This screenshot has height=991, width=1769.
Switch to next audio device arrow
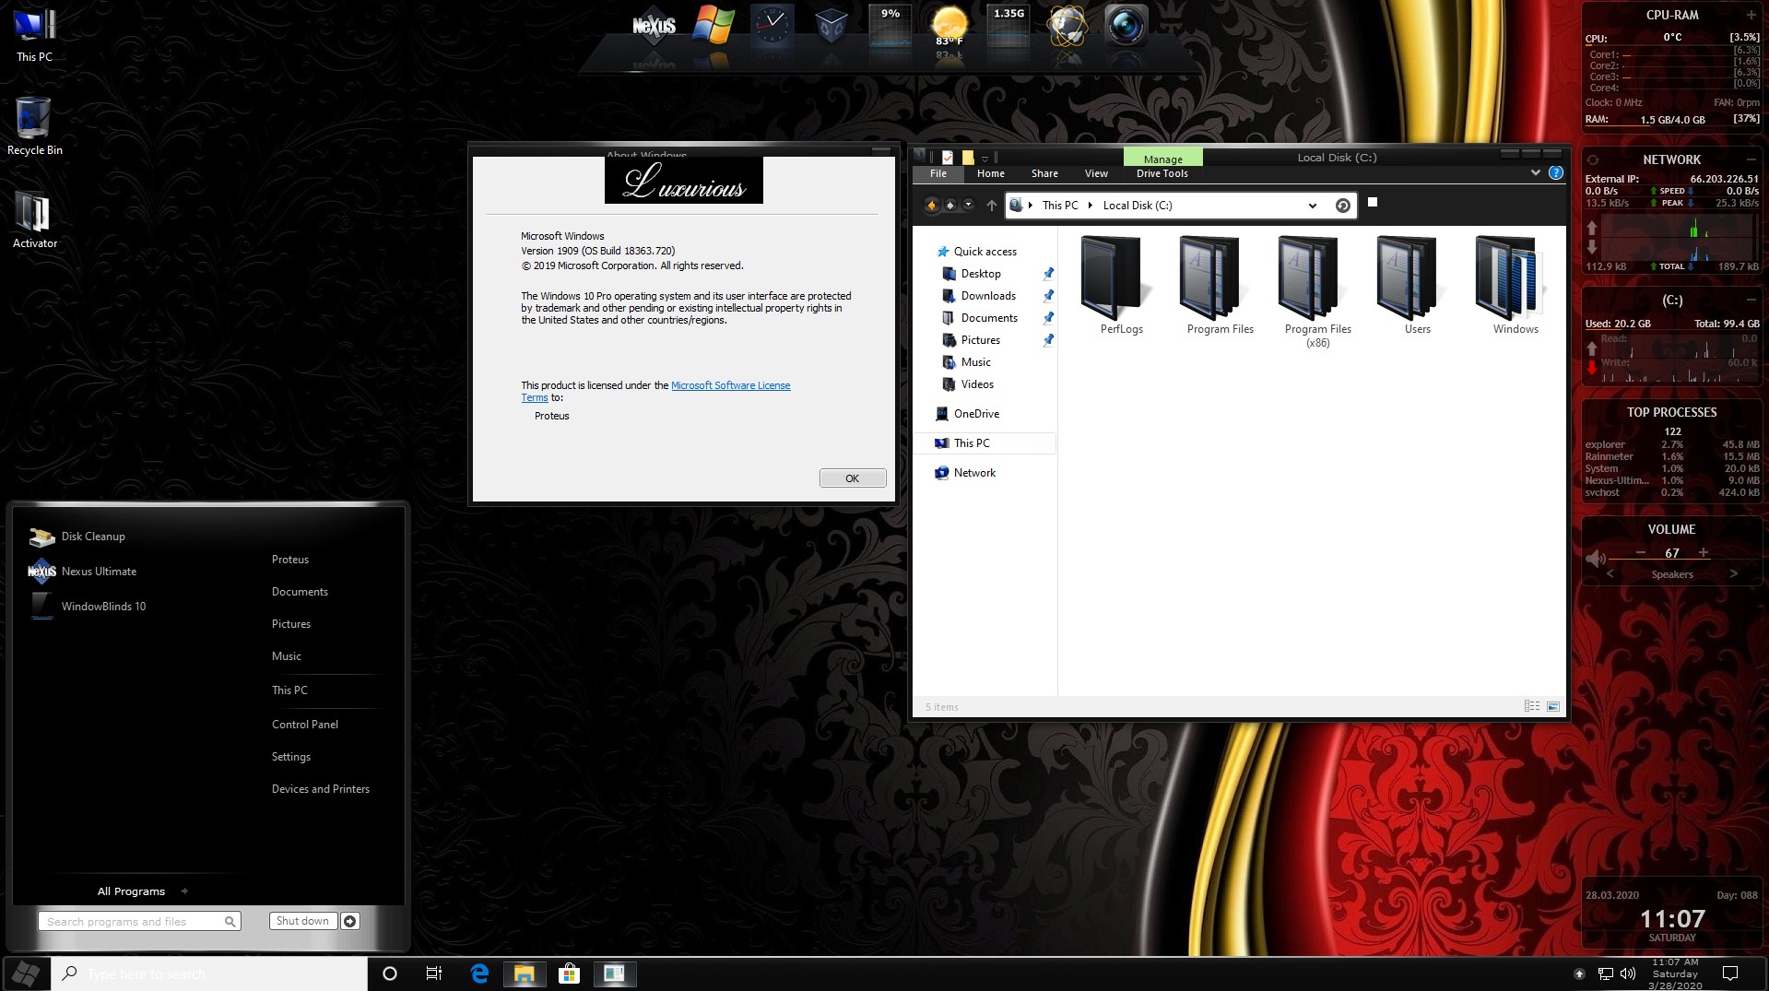click(1733, 574)
